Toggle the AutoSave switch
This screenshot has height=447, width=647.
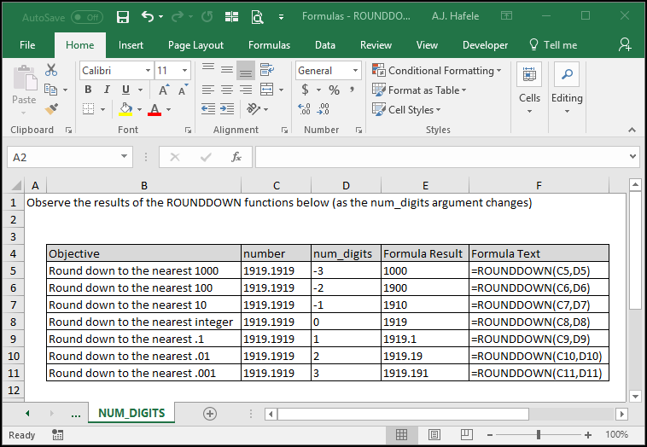(x=87, y=17)
